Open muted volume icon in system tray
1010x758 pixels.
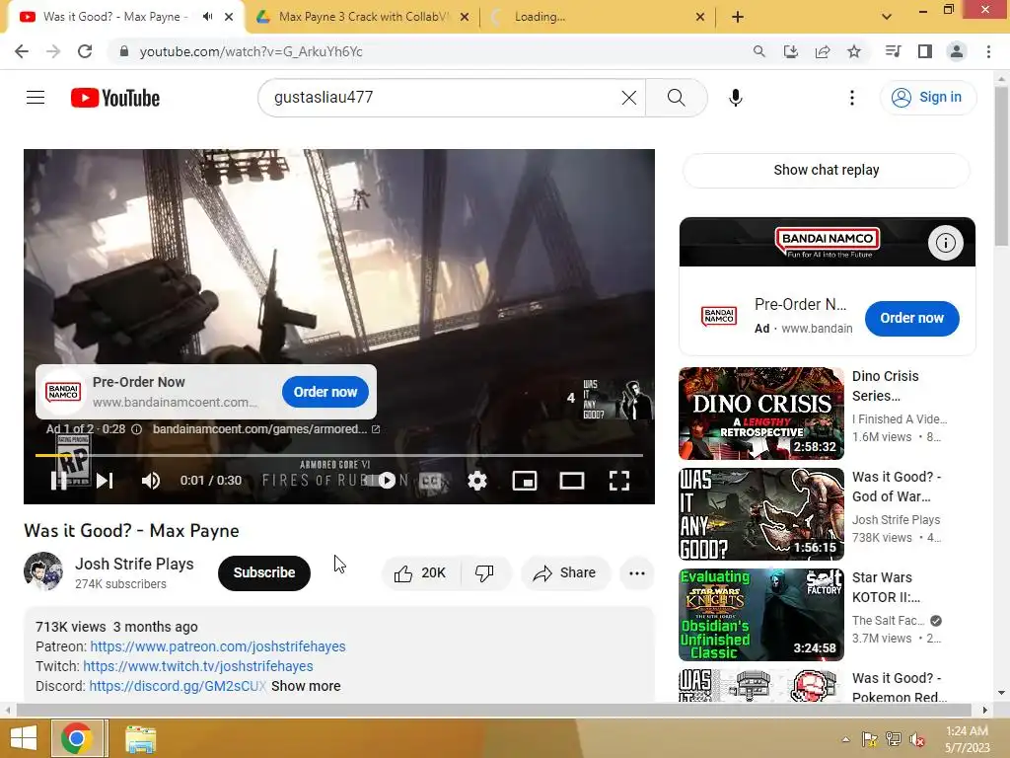click(x=916, y=739)
